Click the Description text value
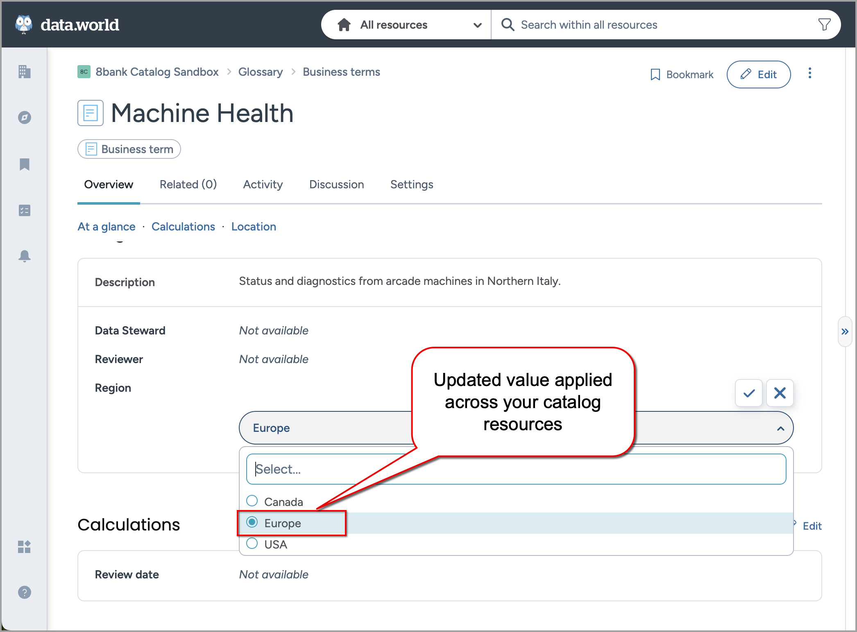 click(x=400, y=281)
